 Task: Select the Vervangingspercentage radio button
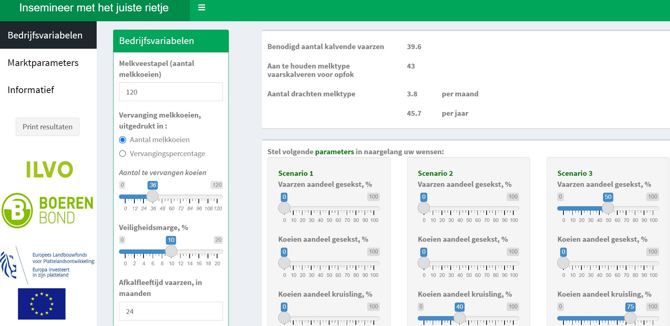[123, 154]
